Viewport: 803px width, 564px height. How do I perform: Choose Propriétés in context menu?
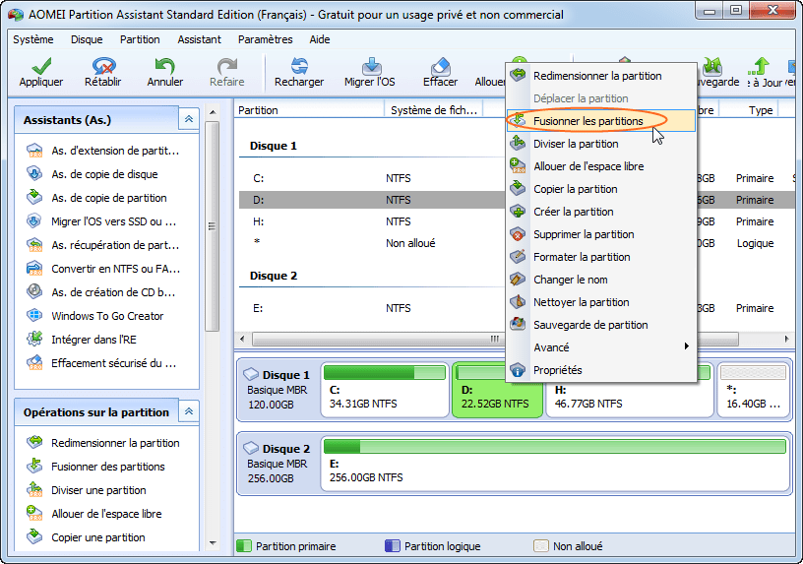pos(601,370)
